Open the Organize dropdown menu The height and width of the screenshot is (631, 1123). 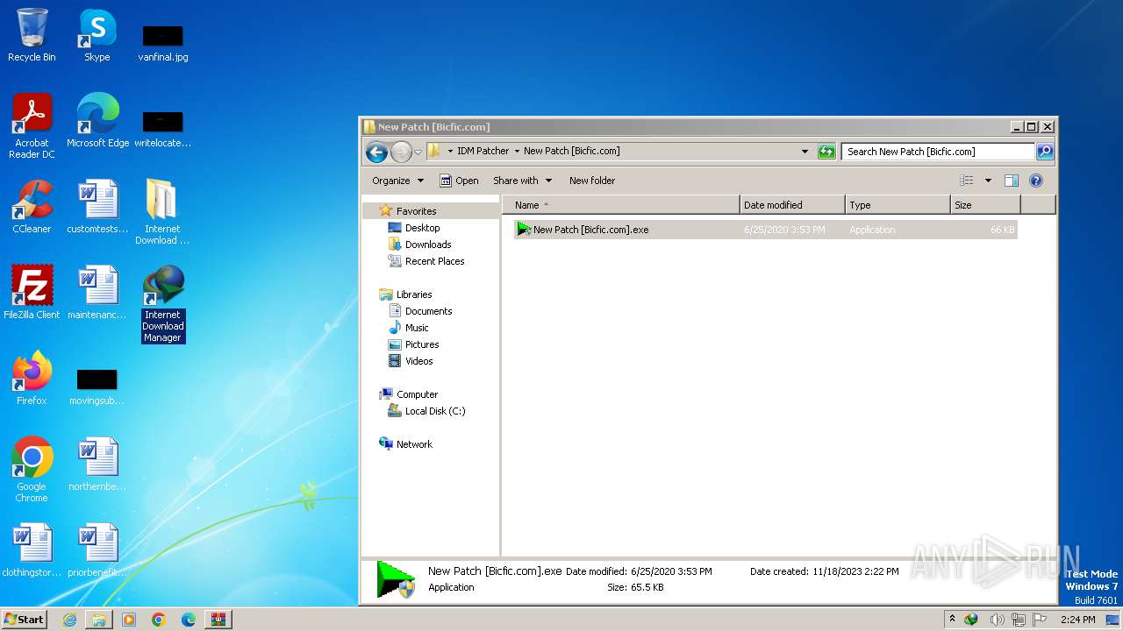397,181
